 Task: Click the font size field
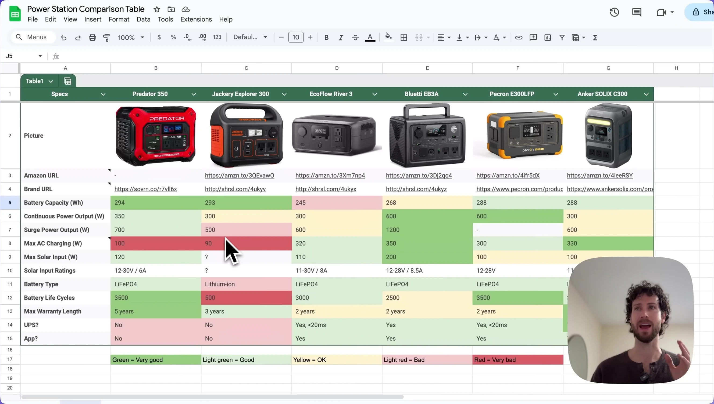pos(296,37)
